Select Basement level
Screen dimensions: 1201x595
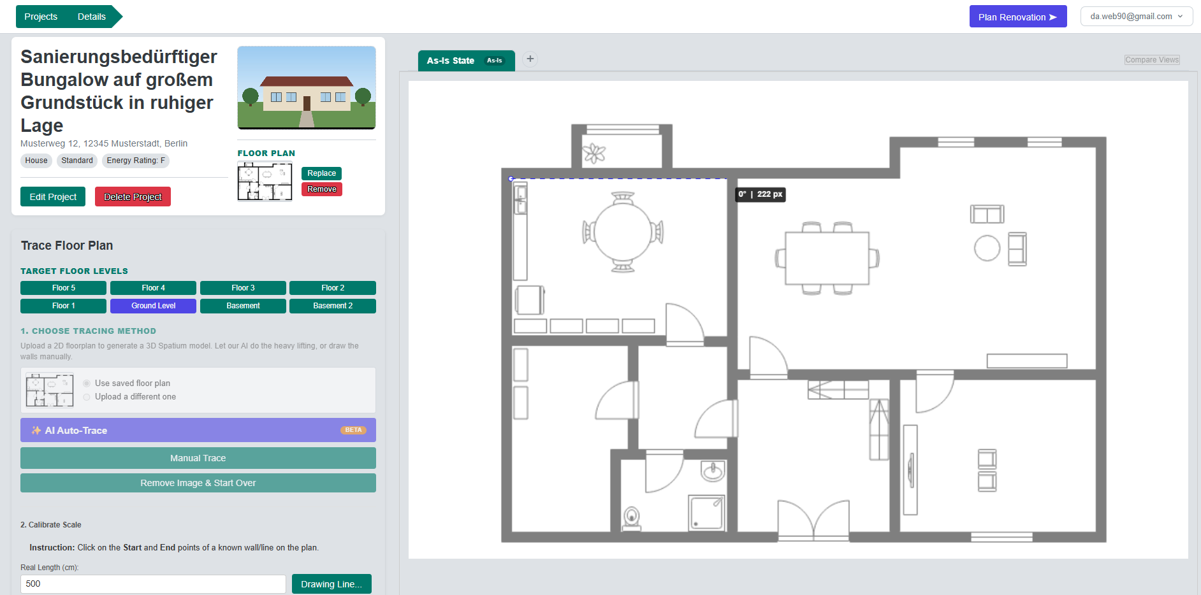[243, 306]
